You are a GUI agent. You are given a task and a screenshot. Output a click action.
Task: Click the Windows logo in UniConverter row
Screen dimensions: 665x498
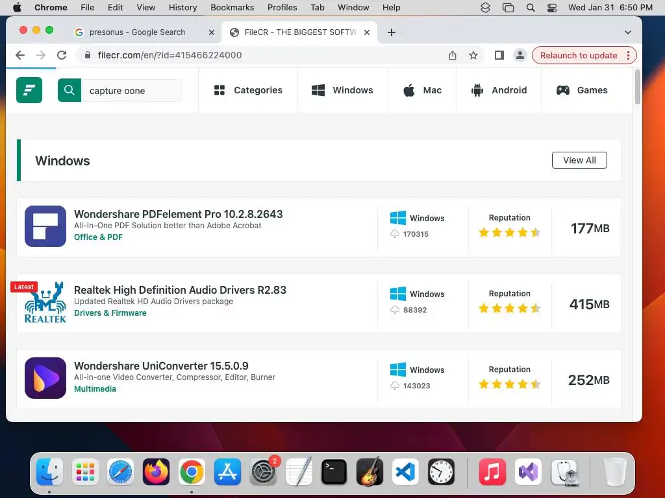[x=398, y=370]
